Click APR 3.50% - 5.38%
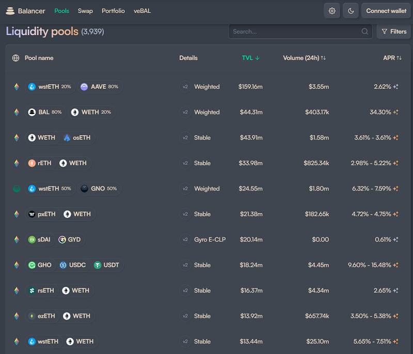This screenshot has width=413, height=354. [371, 316]
